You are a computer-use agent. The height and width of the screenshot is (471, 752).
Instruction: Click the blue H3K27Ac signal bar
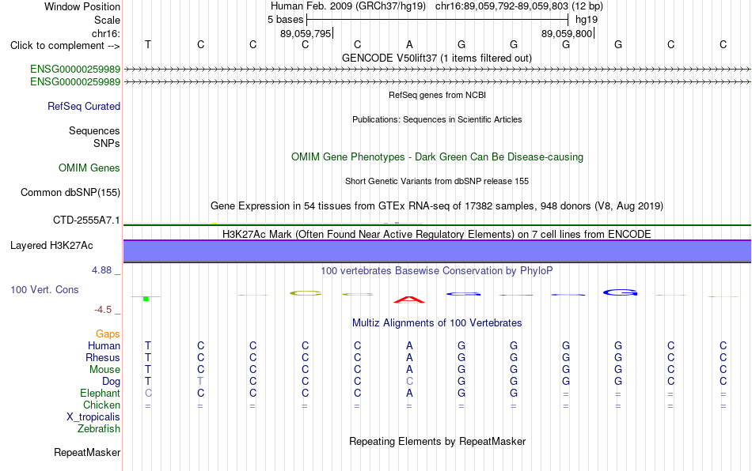[437, 251]
